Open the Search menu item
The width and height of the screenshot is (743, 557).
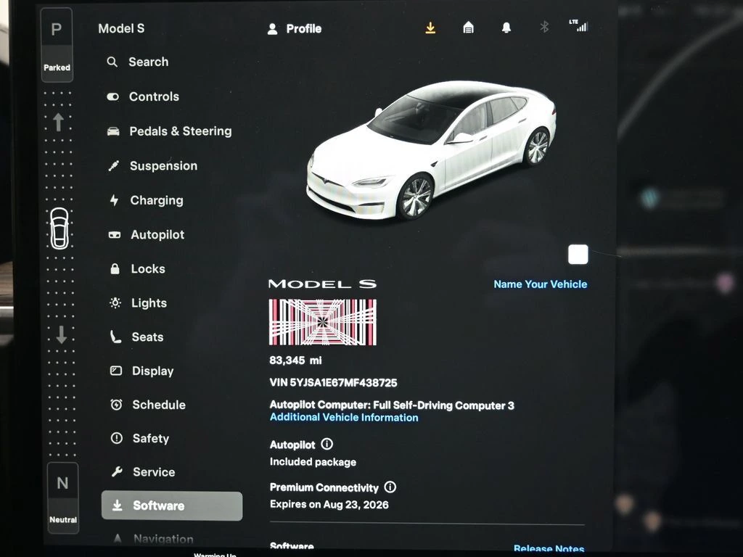click(x=148, y=62)
